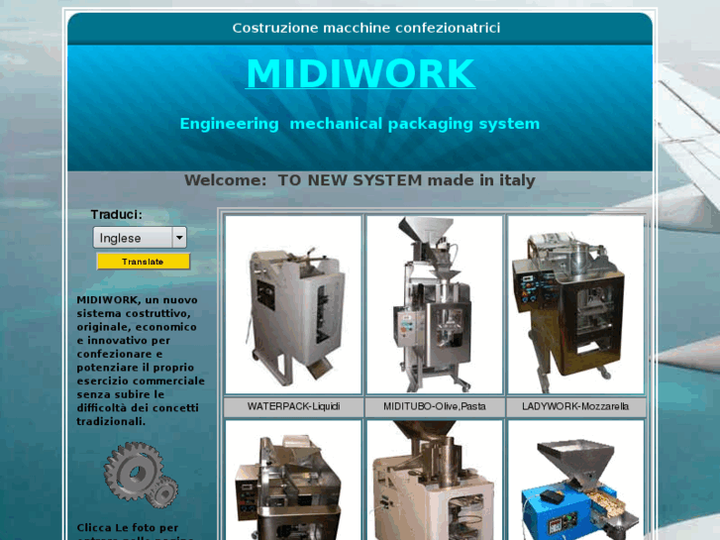The image size is (720, 540).
Task: Click the WATERPACK-Liquidi caption
Action: [293, 406]
